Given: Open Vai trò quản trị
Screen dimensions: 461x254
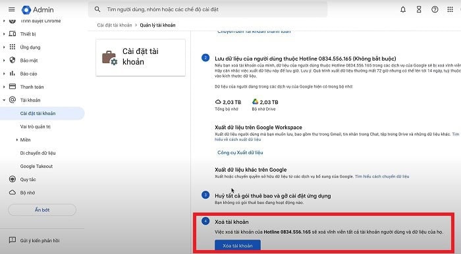Looking at the screenshot, I should 36,126.
